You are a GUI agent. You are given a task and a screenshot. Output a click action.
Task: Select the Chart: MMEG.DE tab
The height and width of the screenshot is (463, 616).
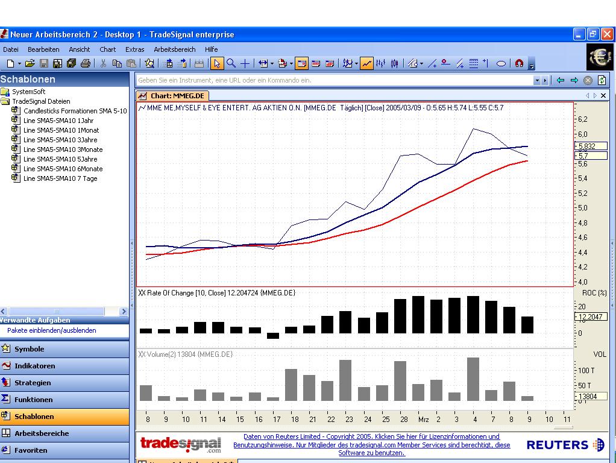pos(172,95)
